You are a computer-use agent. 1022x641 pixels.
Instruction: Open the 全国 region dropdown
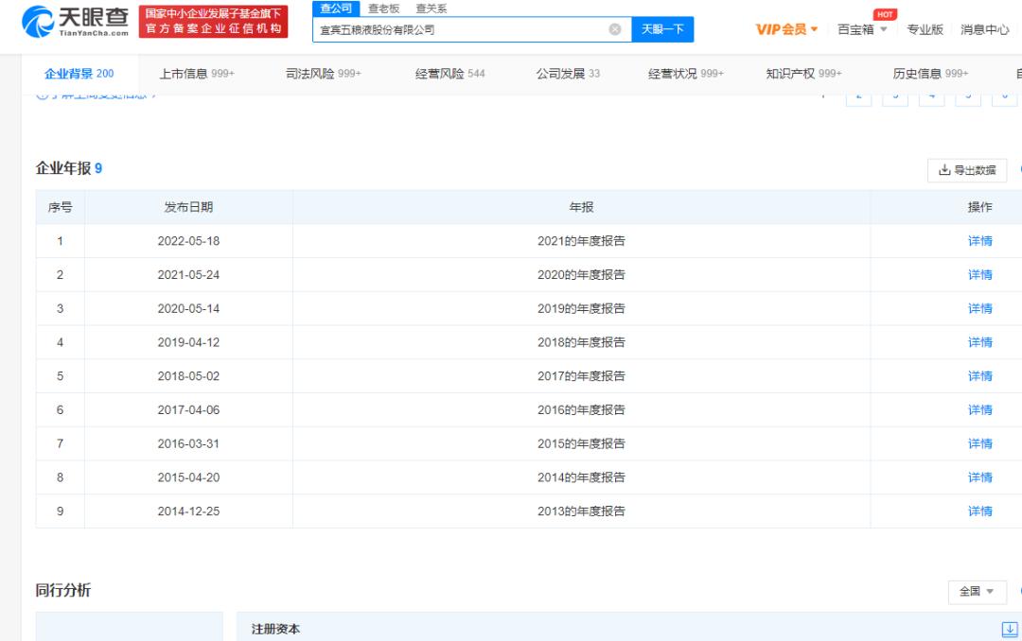[x=977, y=592]
